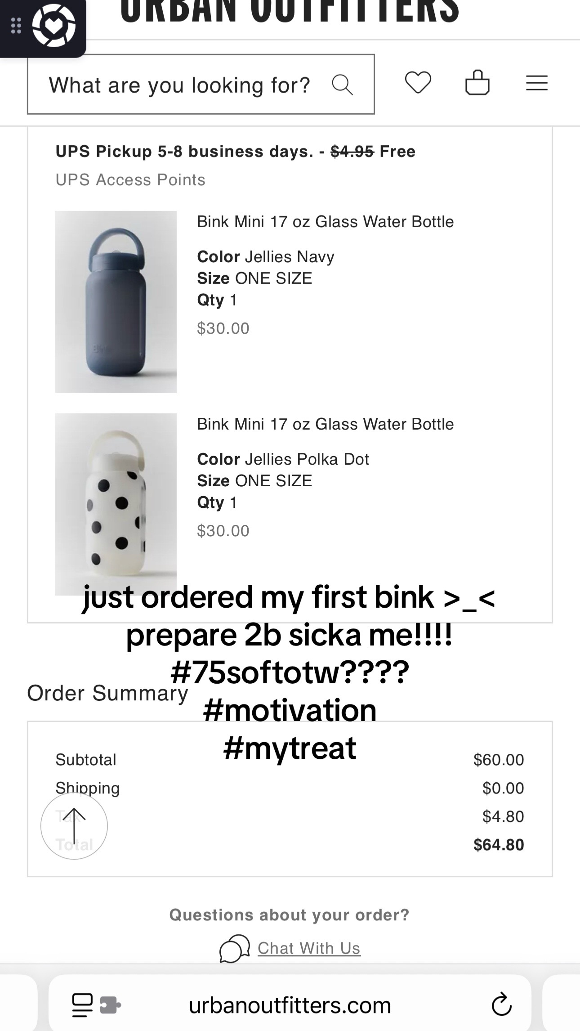Viewport: 580px width, 1031px height.
Task: Reload the page with refresh icon
Action: [501, 1005]
